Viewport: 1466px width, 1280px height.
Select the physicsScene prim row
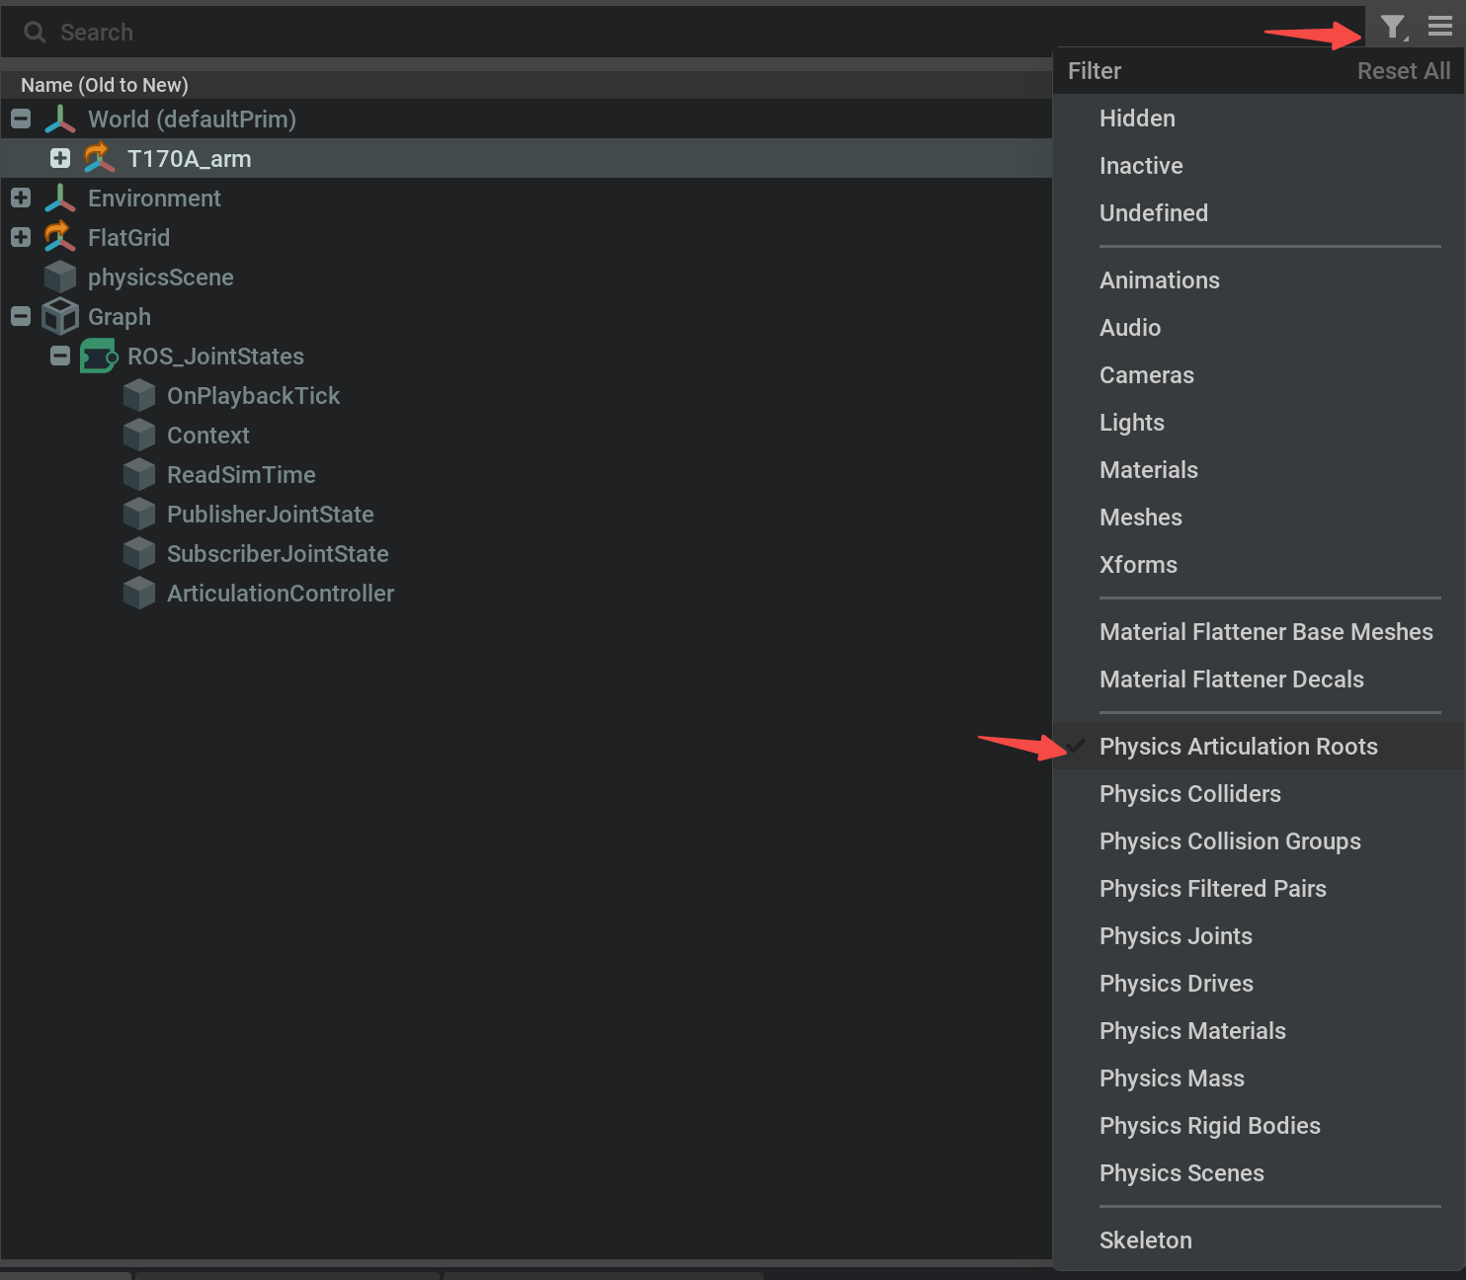(526, 278)
